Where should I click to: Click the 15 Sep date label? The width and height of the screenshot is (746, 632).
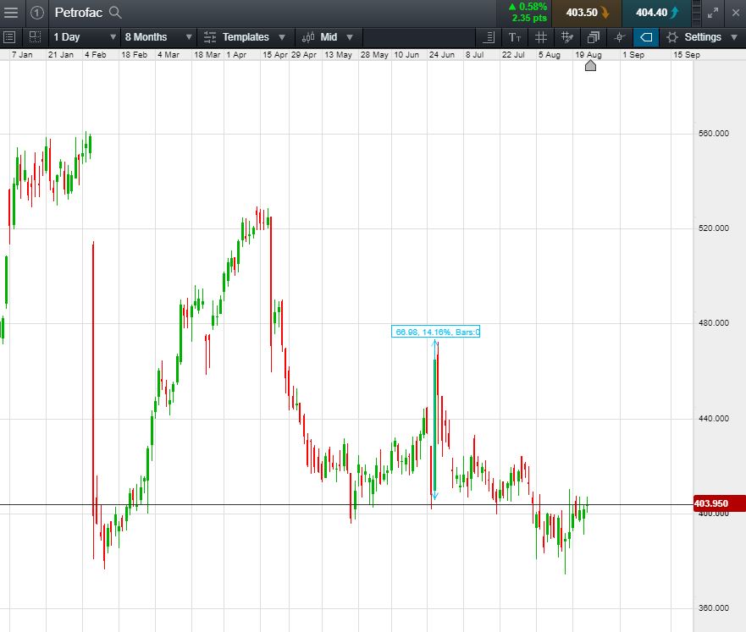687,55
